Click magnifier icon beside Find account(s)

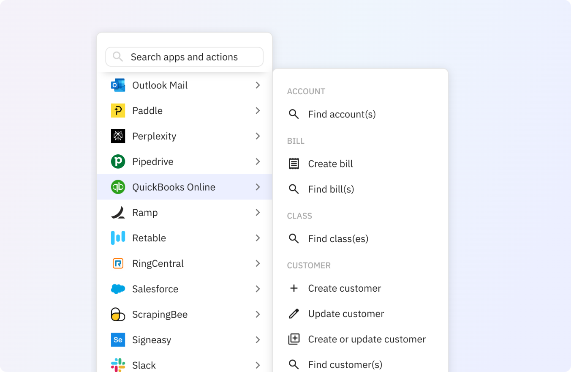(294, 114)
